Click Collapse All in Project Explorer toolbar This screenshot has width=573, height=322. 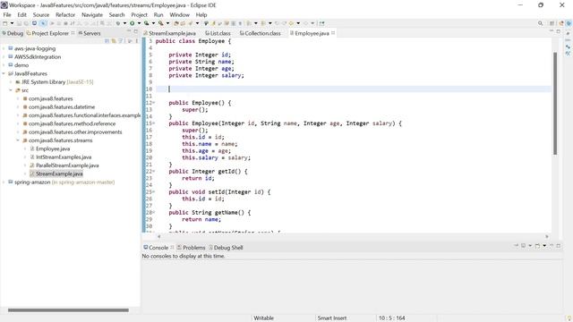(107, 41)
